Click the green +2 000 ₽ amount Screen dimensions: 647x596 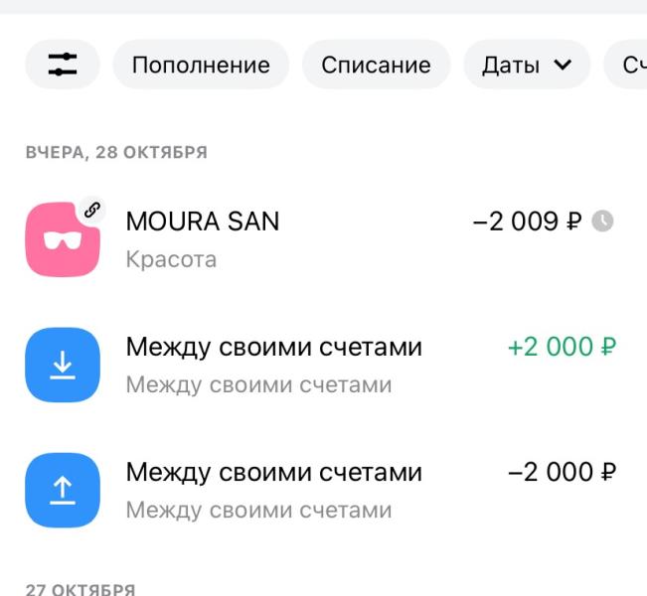[562, 347]
